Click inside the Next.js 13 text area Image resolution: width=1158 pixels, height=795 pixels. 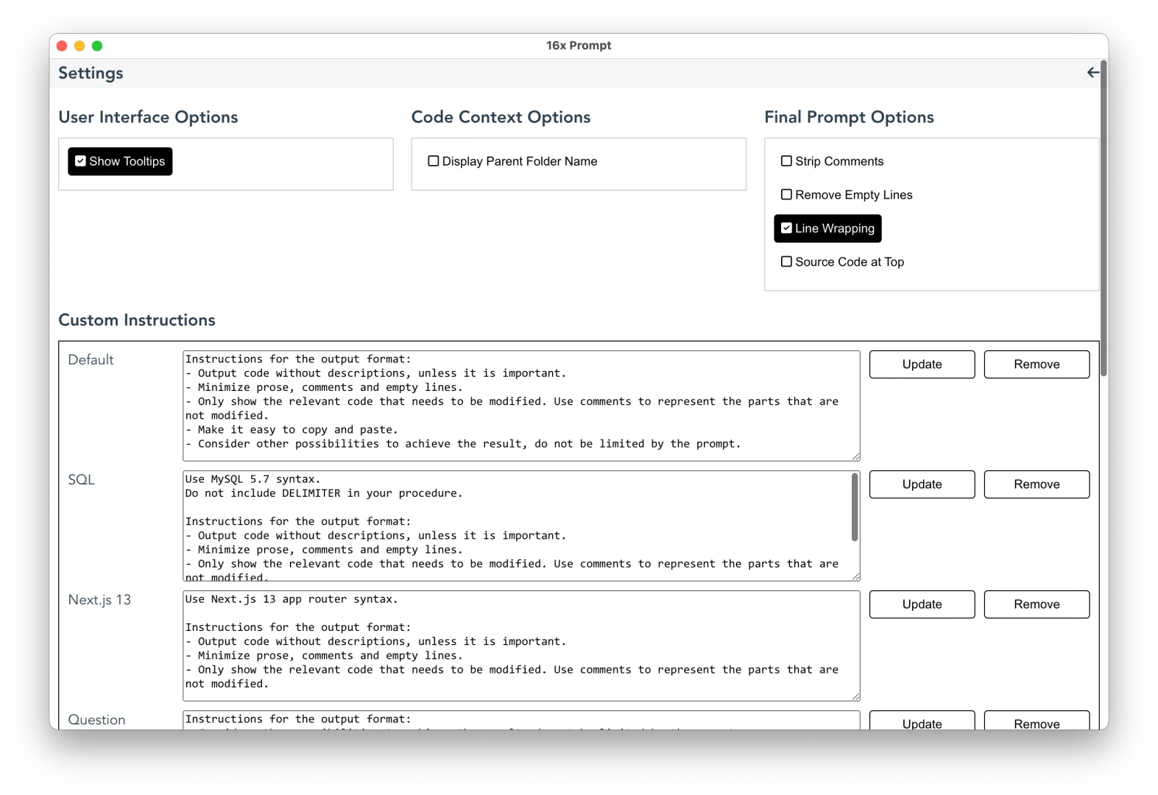521,646
